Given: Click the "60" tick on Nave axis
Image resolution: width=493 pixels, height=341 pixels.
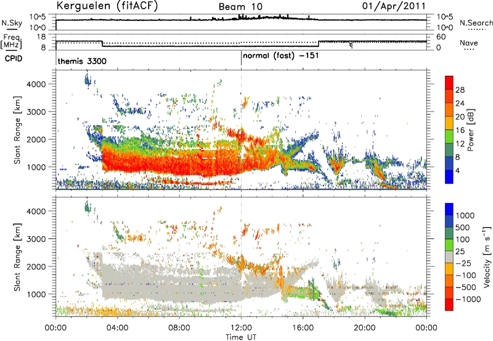Looking at the screenshot, I should tap(441, 37).
